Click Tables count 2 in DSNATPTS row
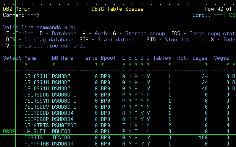Image resolution: width=236 pixels, height=147 pixels. (x=170, y=125)
